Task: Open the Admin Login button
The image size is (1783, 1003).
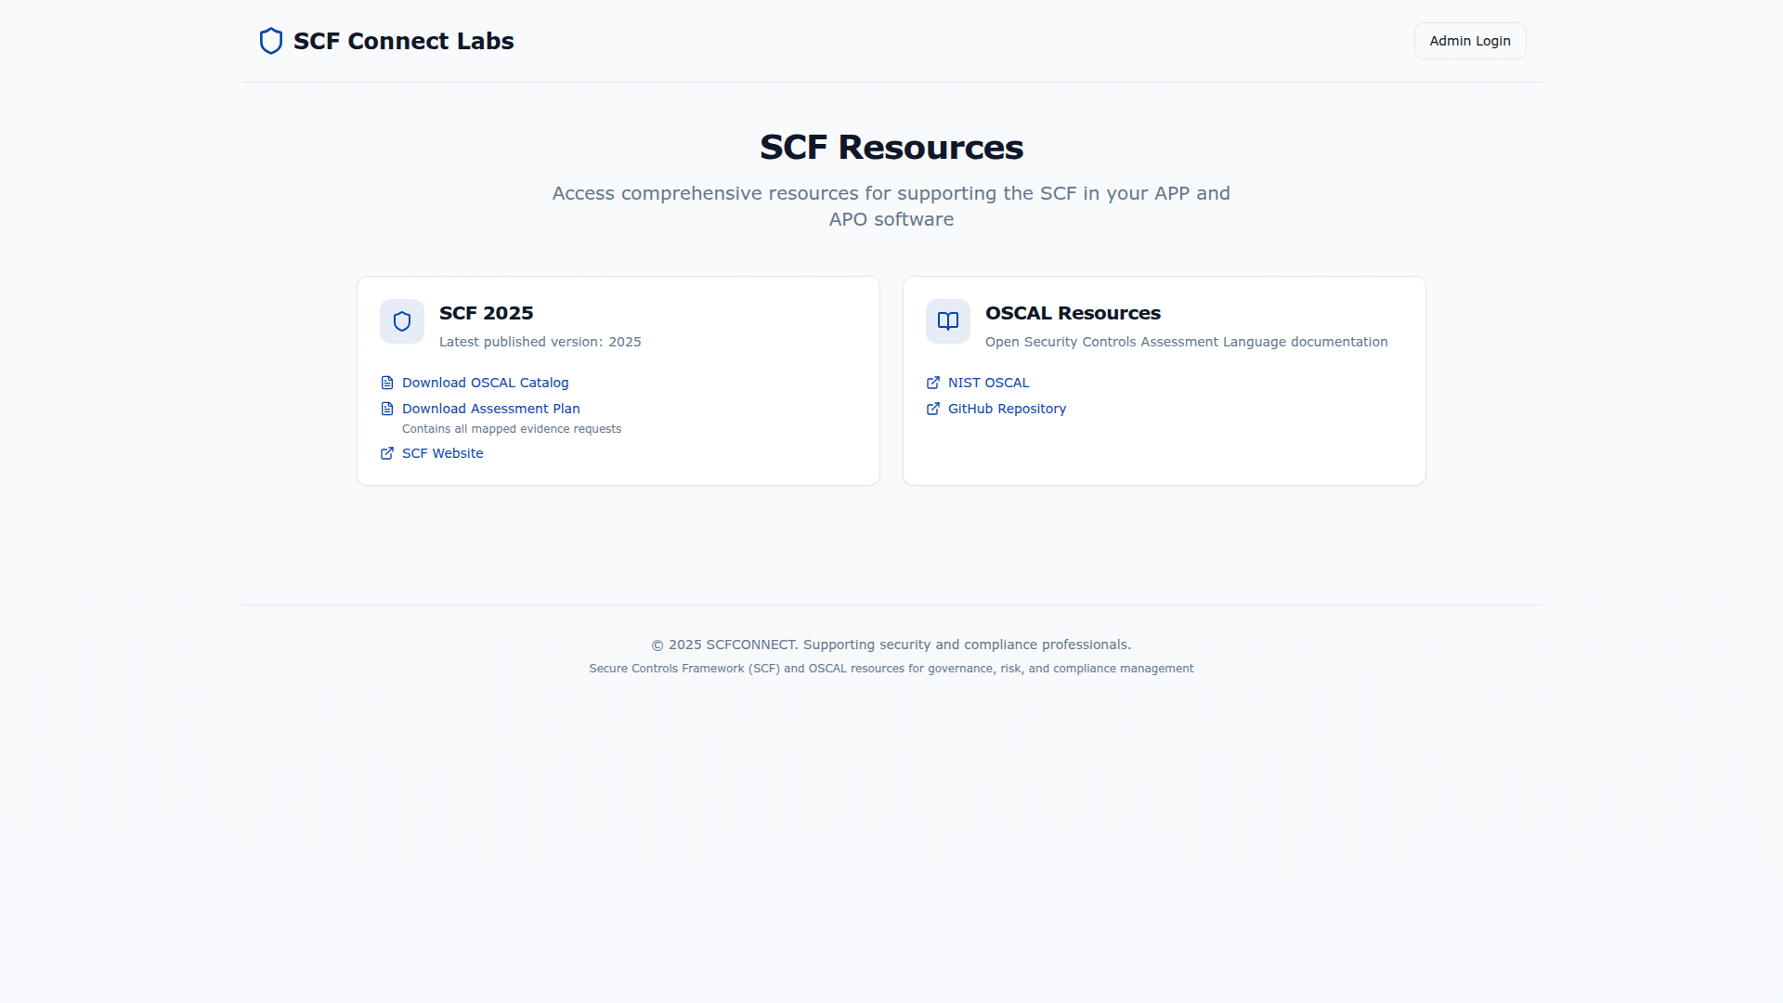Action: [x=1470, y=41]
